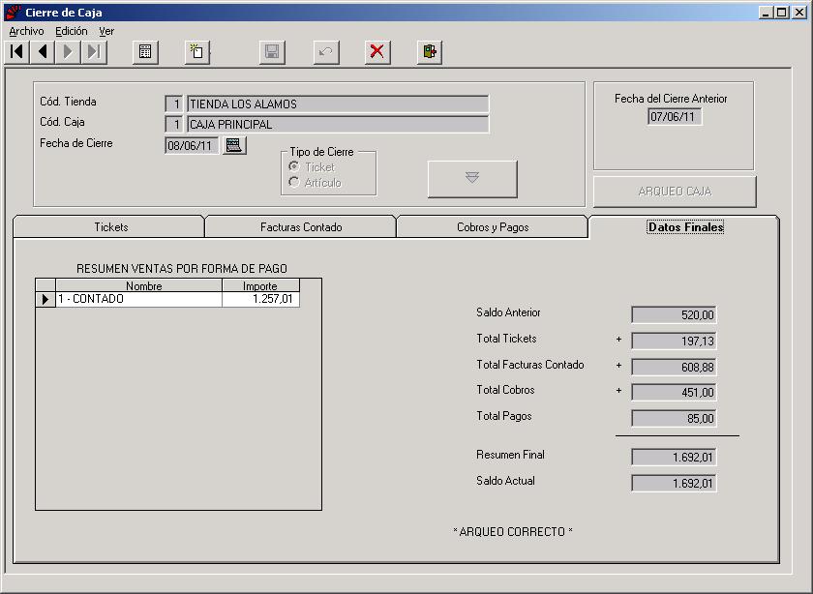Maximize the Cierre de Caja window
The width and height of the screenshot is (813, 594).
point(781,13)
